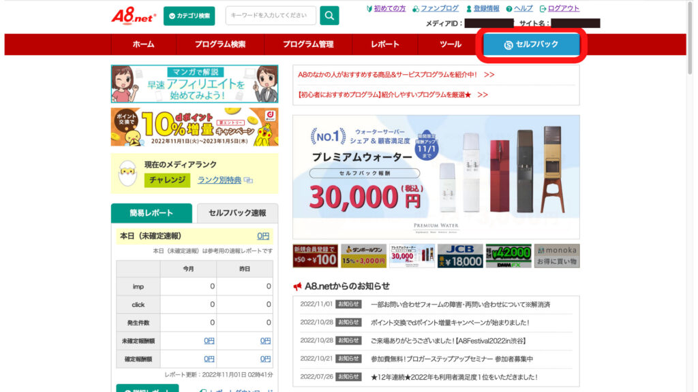The image size is (698, 392).
Task: Click the JCB ¥18,000 thumbnail
Action: [460, 256]
